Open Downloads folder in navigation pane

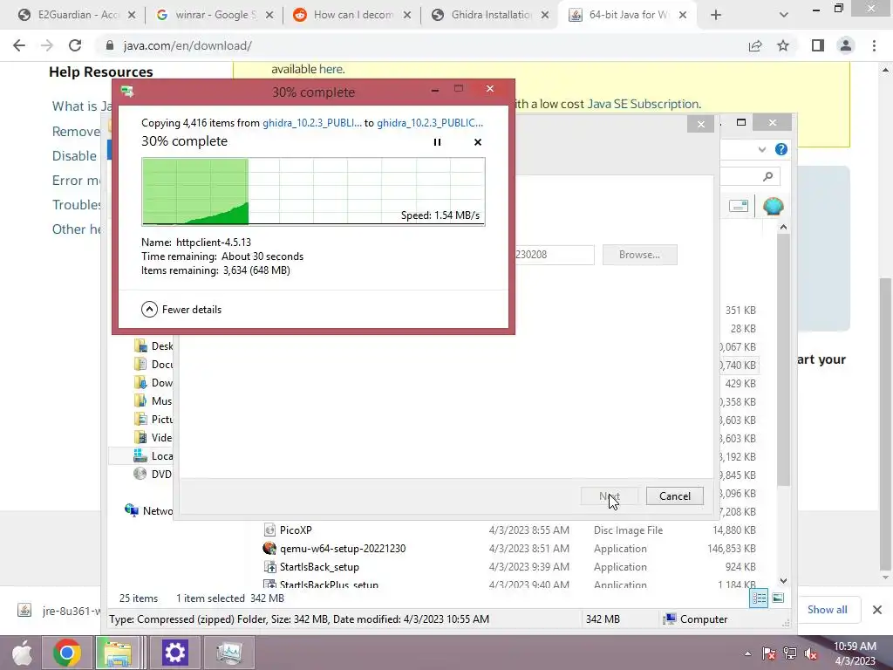pyautogui.click(x=152, y=383)
